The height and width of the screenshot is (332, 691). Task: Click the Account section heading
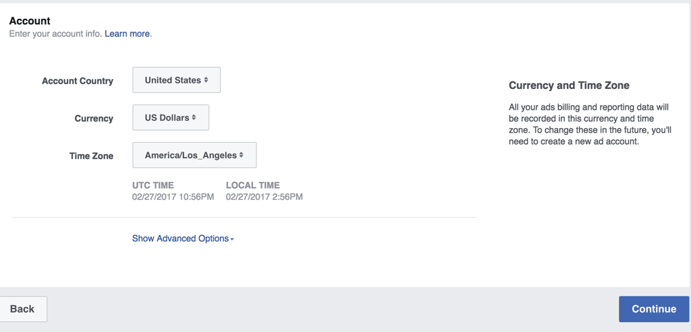coord(30,21)
